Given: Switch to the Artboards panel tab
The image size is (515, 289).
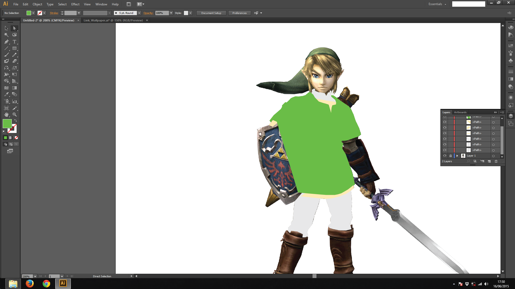Looking at the screenshot, I should tap(460, 112).
